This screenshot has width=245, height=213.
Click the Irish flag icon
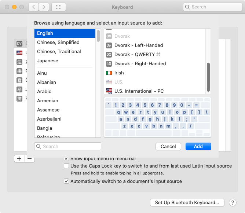tap(109, 73)
